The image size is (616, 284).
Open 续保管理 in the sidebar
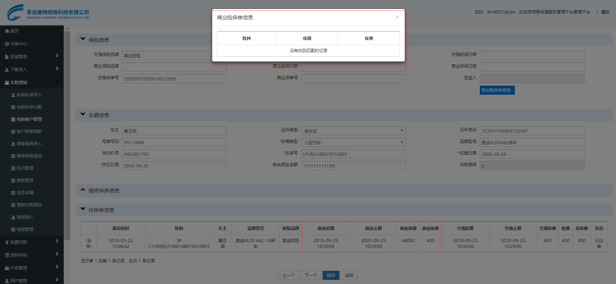click(25, 229)
